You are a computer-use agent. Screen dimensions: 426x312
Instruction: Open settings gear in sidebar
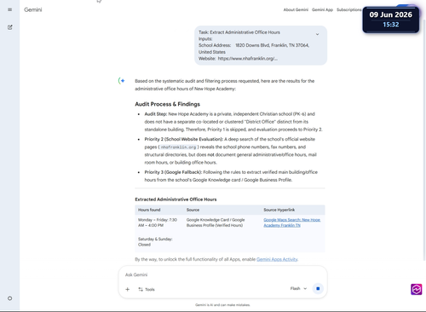tap(10, 298)
